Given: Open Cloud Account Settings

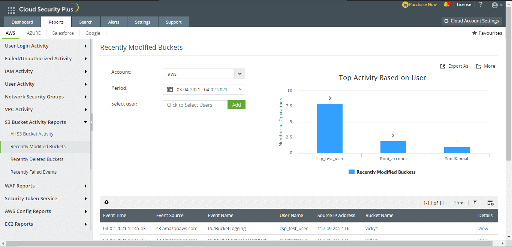Looking at the screenshot, I should click(x=472, y=21).
